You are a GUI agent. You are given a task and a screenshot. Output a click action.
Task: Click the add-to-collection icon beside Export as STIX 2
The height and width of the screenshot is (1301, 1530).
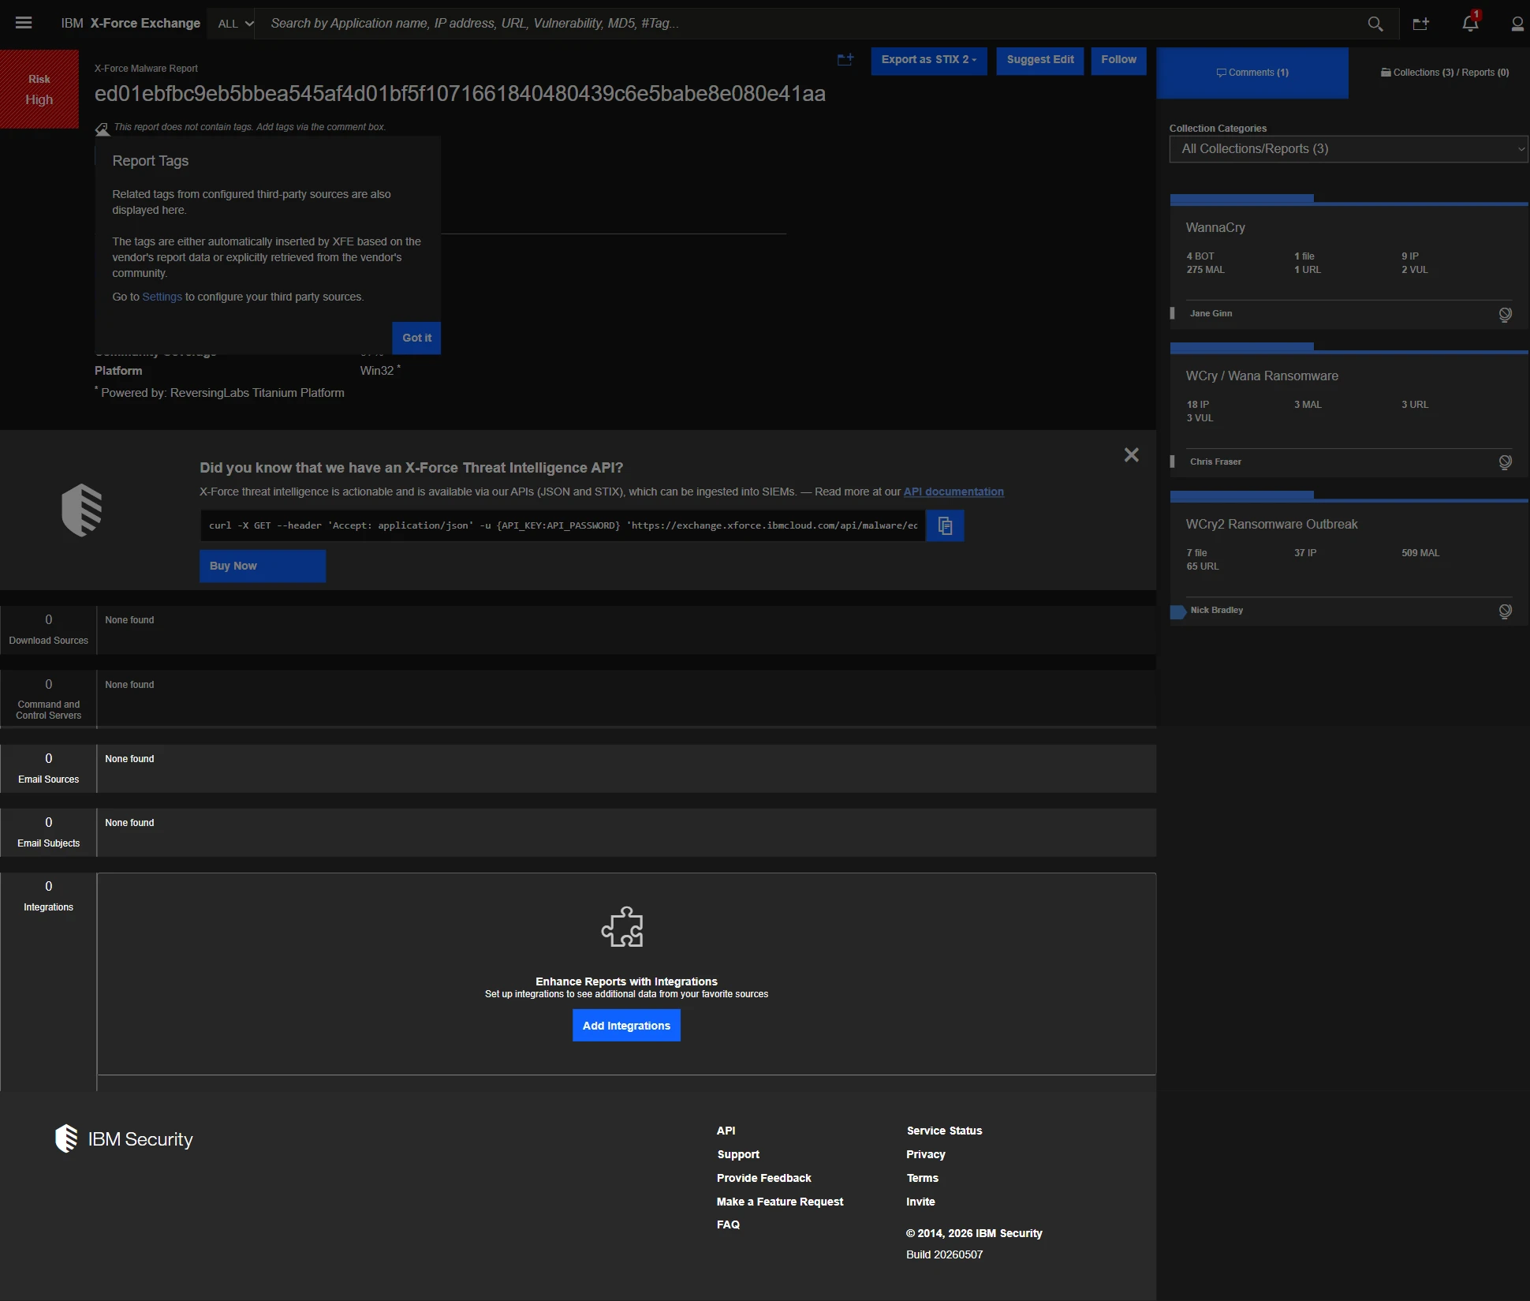[845, 60]
